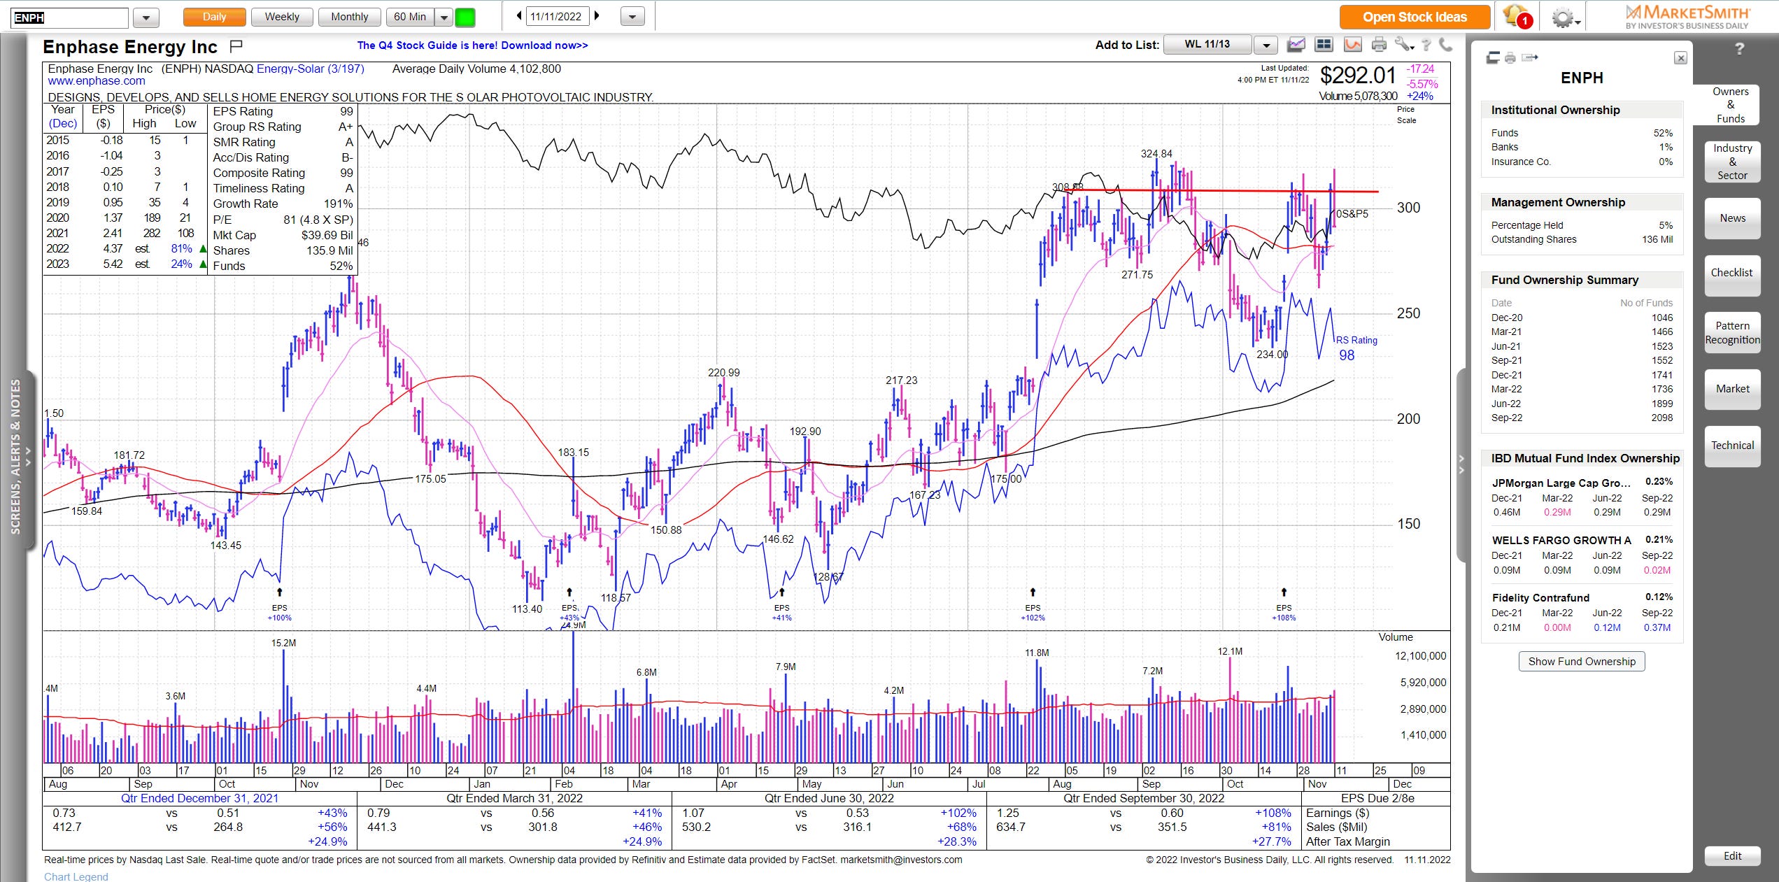Screen dimensions: 1779x882
Task: Click the WELLS FARGO GROWTH A fund name
Action: [x=1561, y=541]
